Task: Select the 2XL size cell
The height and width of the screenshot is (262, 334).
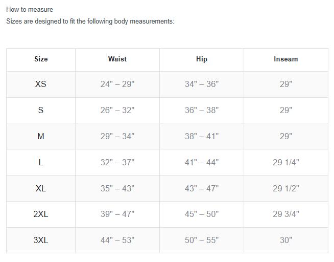Action: (41, 214)
